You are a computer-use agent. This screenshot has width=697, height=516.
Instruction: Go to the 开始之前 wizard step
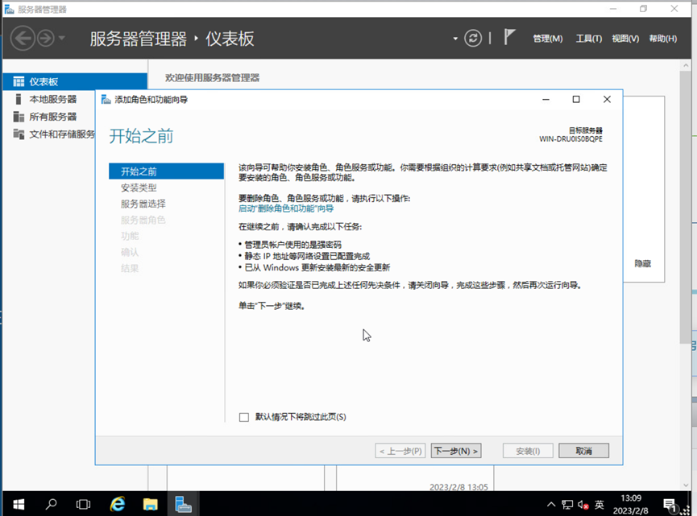click(166, 171)
